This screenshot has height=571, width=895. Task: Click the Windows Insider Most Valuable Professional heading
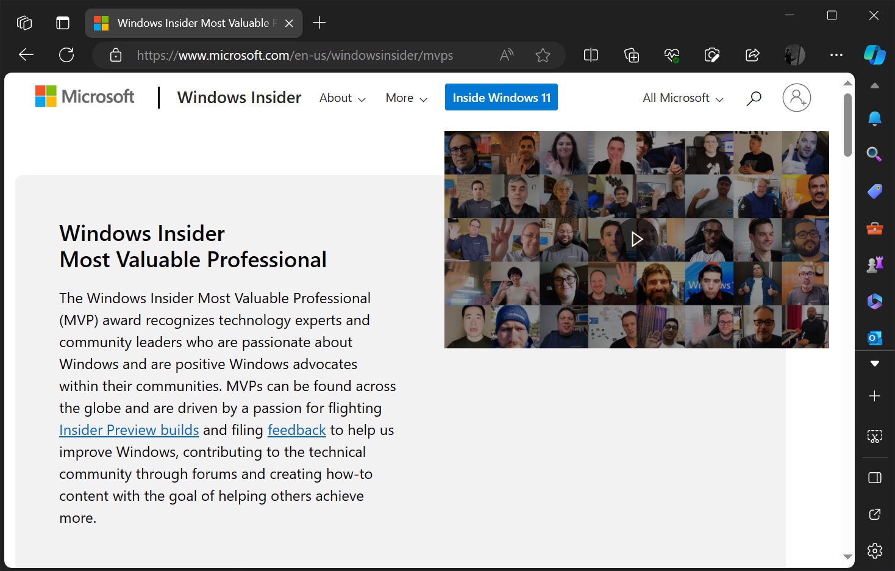(193, 246)
